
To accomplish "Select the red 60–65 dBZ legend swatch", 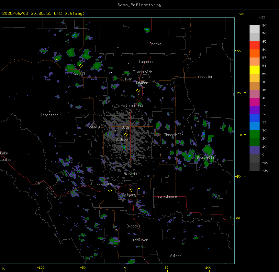I will tap(254, 46).
